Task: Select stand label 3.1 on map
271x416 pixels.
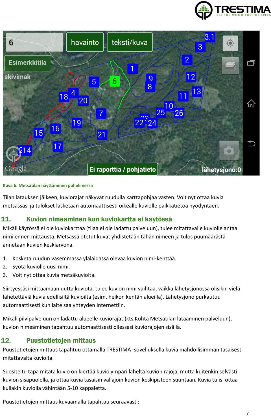Action: [209, 37]
